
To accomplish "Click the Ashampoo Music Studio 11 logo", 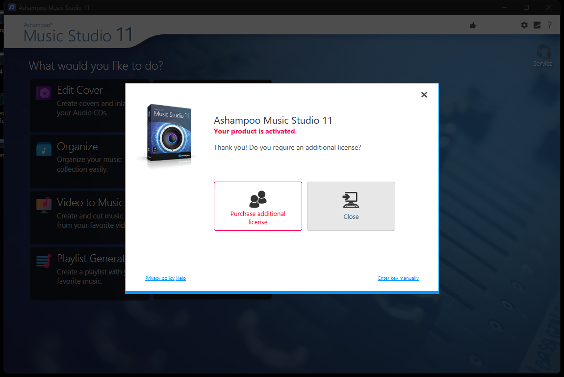I will coord(78,33).
